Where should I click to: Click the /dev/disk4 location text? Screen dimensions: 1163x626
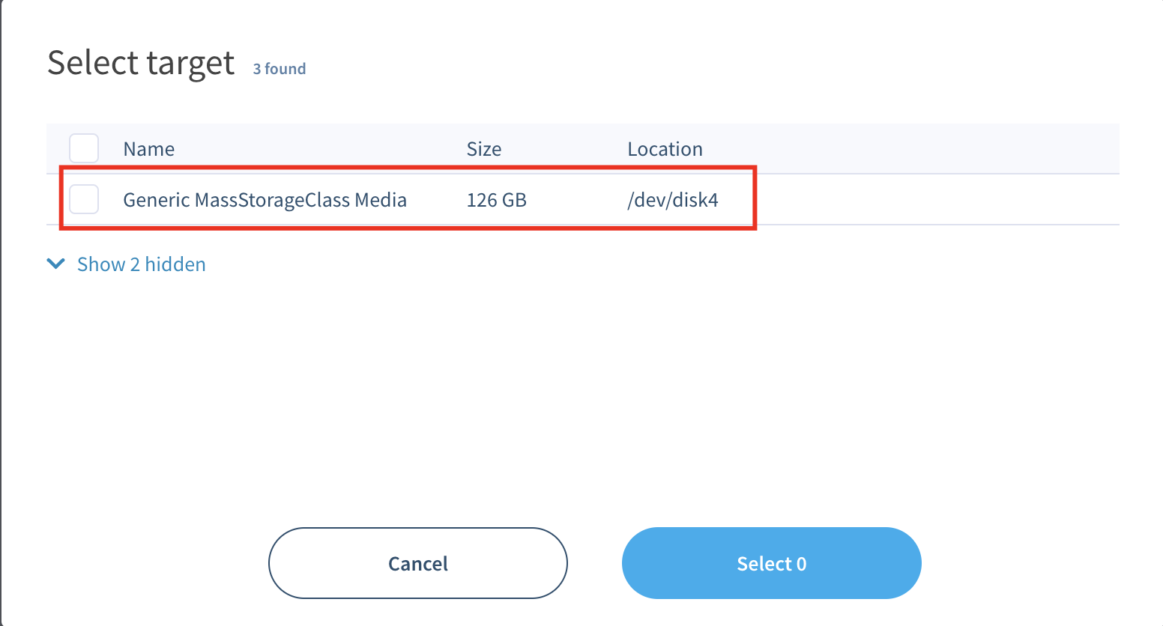(672, 200)
